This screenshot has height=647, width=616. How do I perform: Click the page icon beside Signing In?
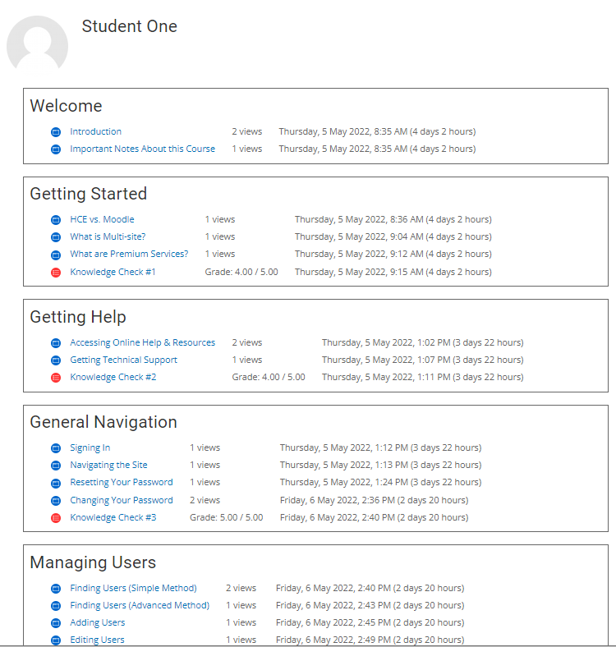pos(56,448)
